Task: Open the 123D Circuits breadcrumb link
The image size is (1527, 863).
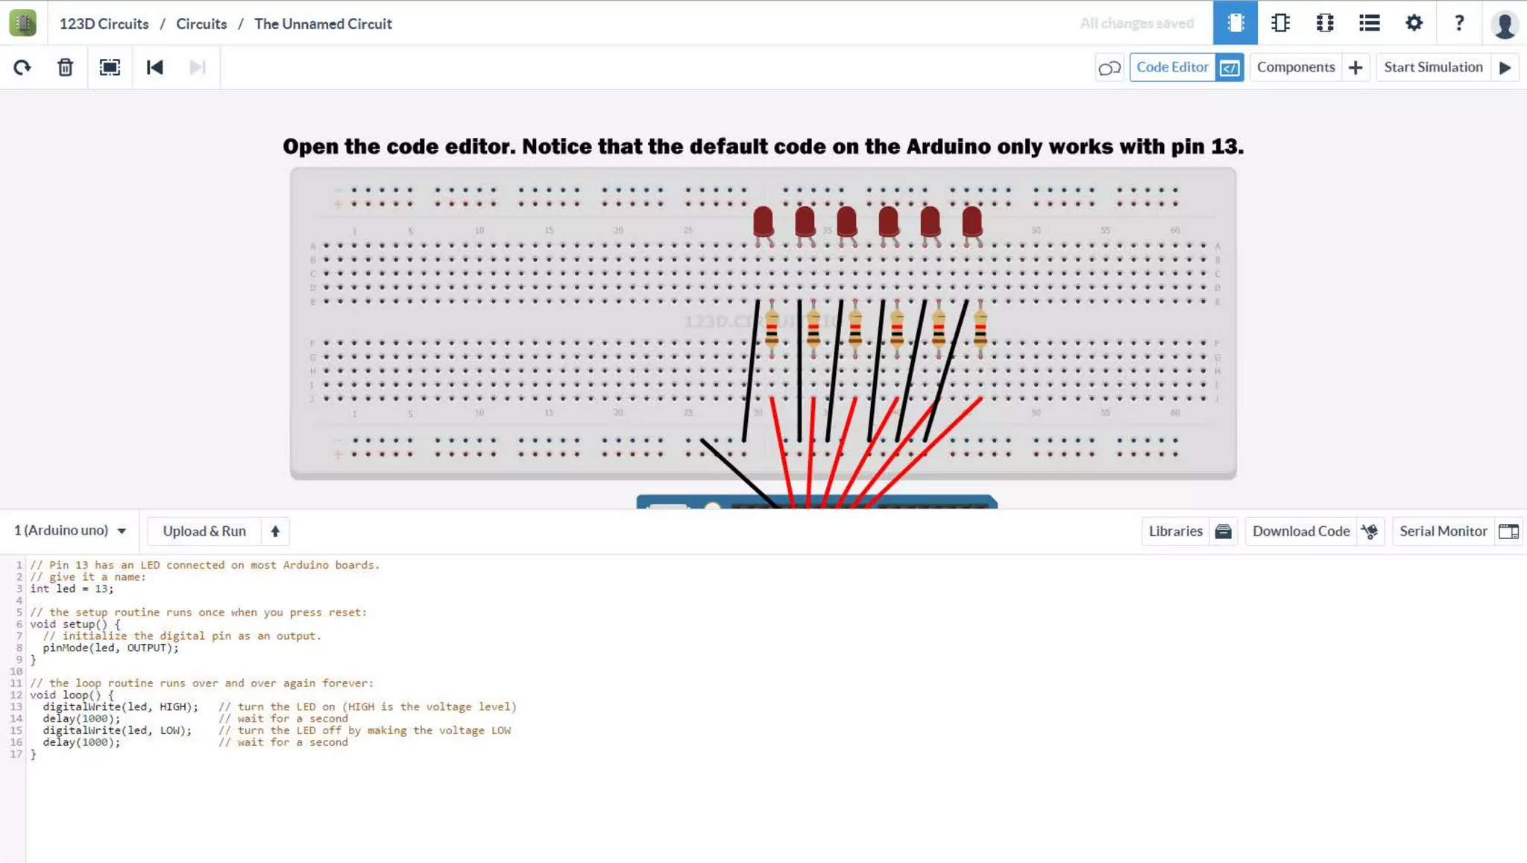Action: point(104,24)
